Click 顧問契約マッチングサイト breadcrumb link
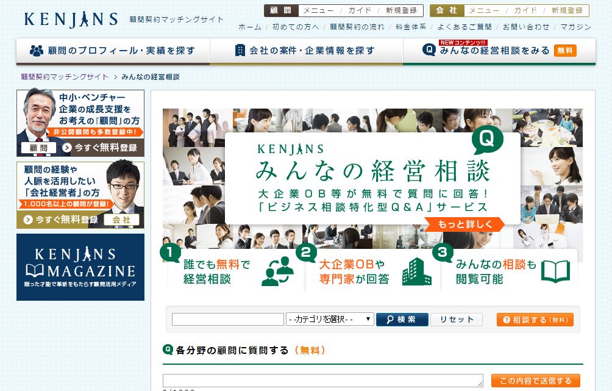Image resolution: width=612 pixels, height=391 pixels. [65, 77]
